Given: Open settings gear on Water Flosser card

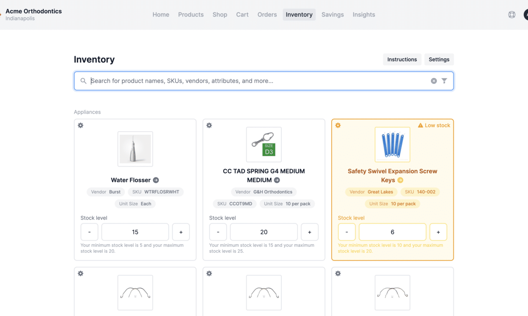Looking at the screenshot, I should tap(80, 125).
